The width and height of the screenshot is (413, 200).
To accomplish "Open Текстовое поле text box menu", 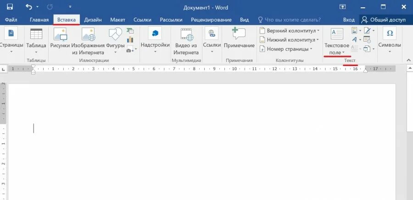I will (337, 41).
